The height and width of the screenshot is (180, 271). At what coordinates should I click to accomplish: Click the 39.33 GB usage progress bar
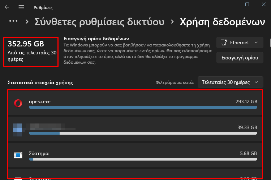(143, 133)
